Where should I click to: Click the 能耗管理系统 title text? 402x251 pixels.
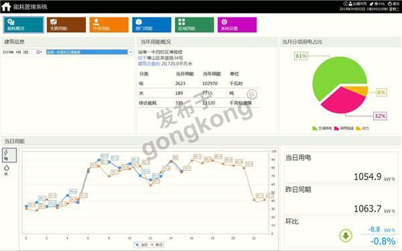pyautogui.click(x=30, y=7)
